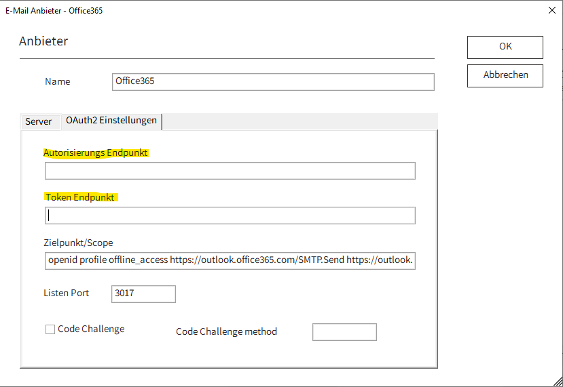Click the Name label
This screenshot has height=387, width=563.
pos(58,82)
